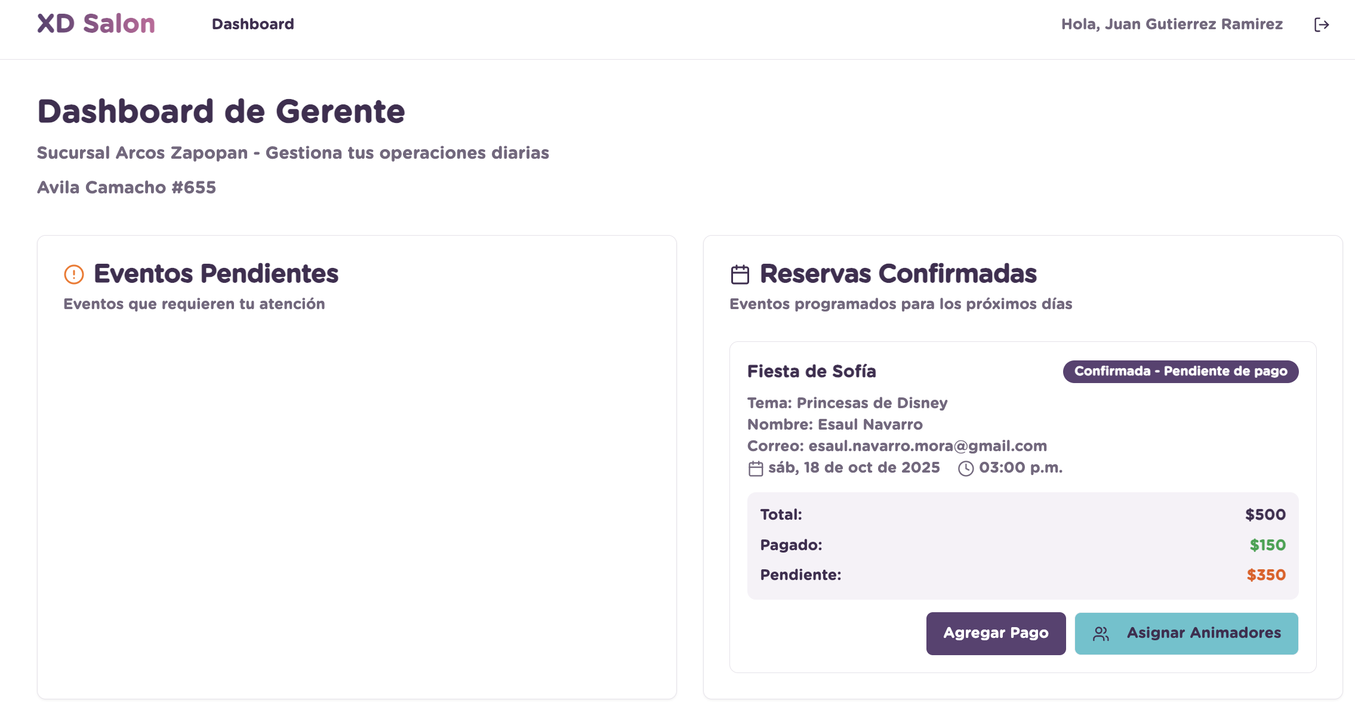Click the Confirmada - Pendiente de pago status badge

click(1180, 371)
